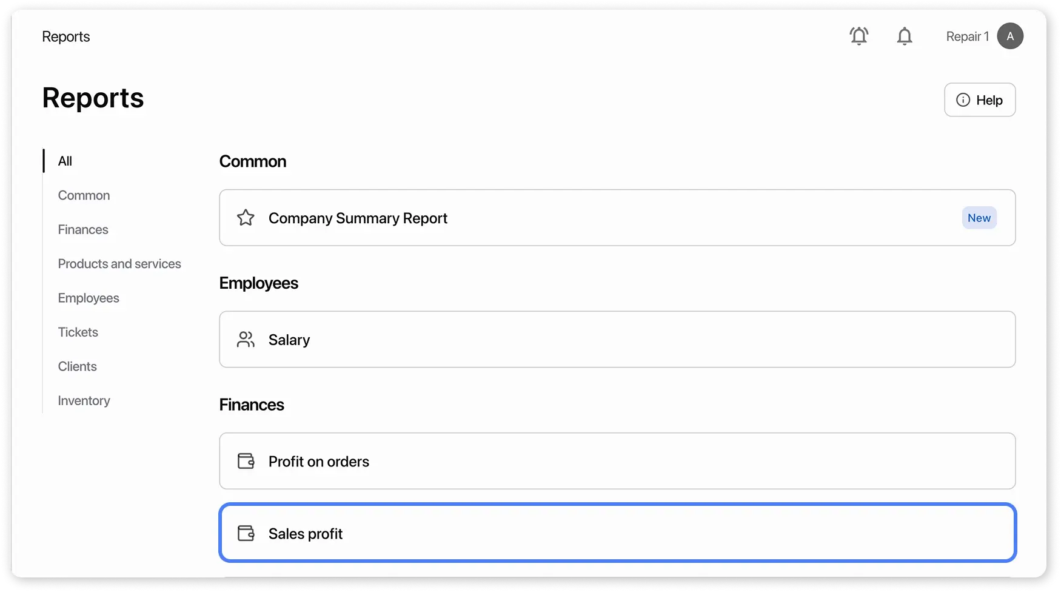Open the Company Summary Report

coord(358,218)
